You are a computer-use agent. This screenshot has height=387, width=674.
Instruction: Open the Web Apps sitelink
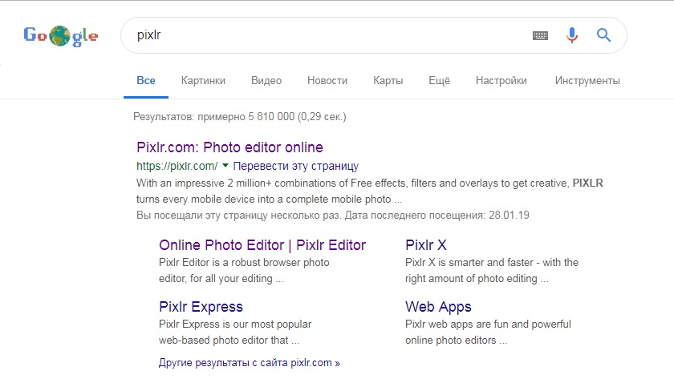(x=438, y=307)
